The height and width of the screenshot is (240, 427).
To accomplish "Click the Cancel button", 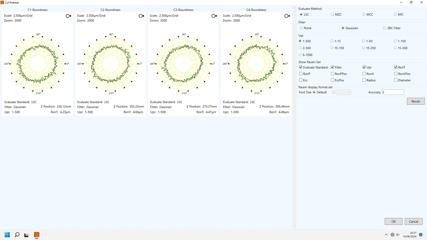I will click(413, 221).
